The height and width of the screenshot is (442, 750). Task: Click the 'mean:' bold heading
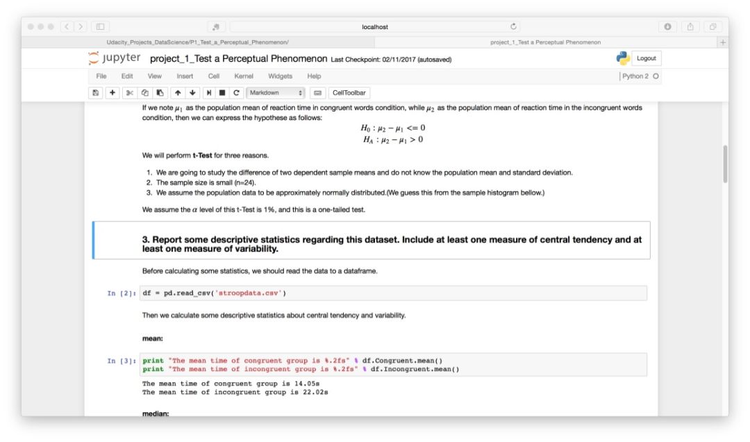click(153, 339)
